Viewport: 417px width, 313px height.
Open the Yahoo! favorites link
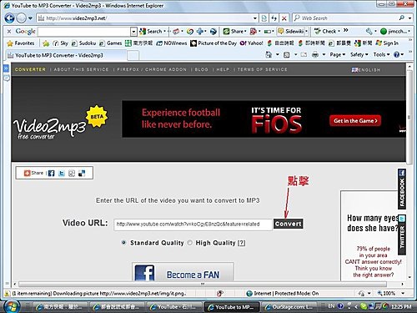(x=252, y=43)
